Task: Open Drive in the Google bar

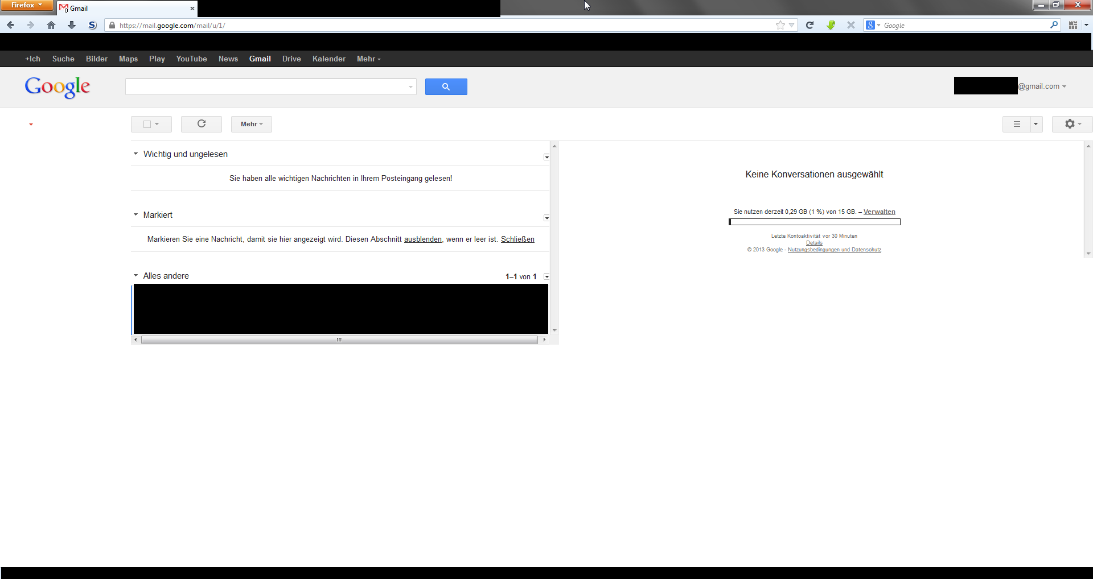Action: [291, 59]
